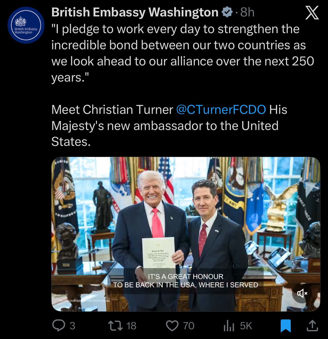The height and width of the screenshot is (339, 328).
Task: Click the 8h post timestamp
Action: (247, 12)
